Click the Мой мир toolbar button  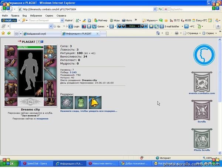(101, 20)
